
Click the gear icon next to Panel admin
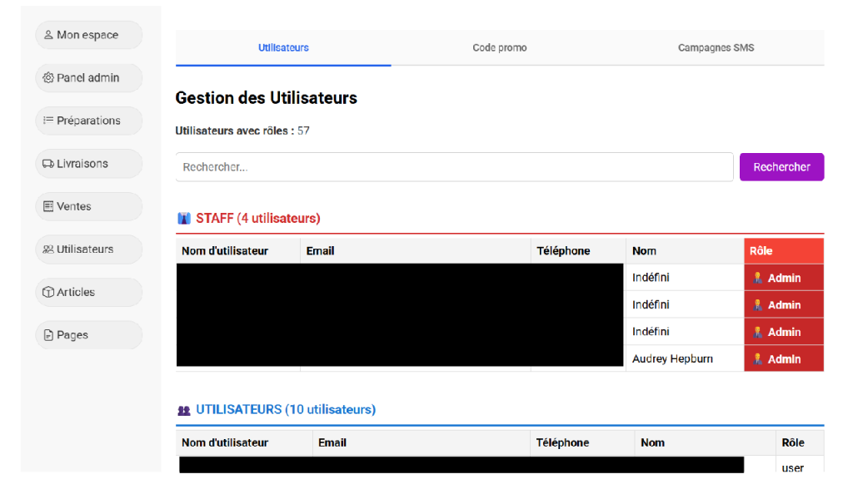point(48,78)
